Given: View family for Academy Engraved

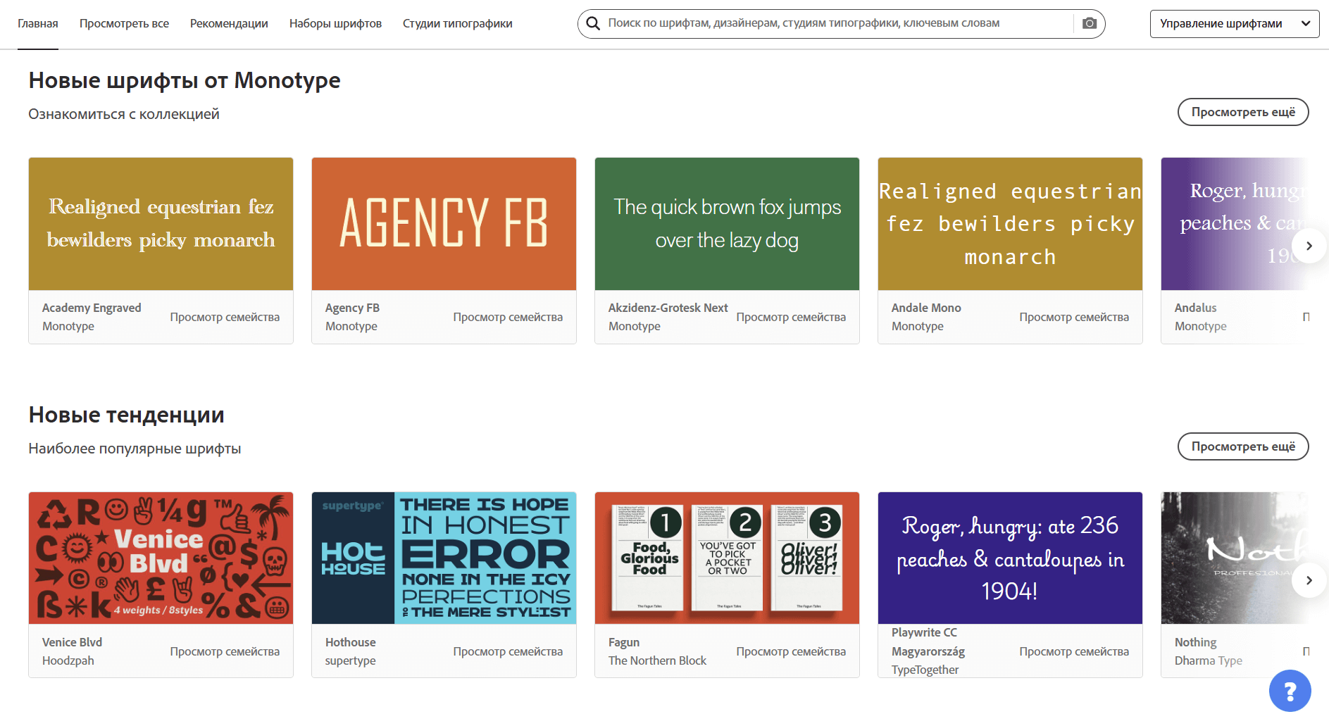Looking at the screenshot, I should [225, 317].
